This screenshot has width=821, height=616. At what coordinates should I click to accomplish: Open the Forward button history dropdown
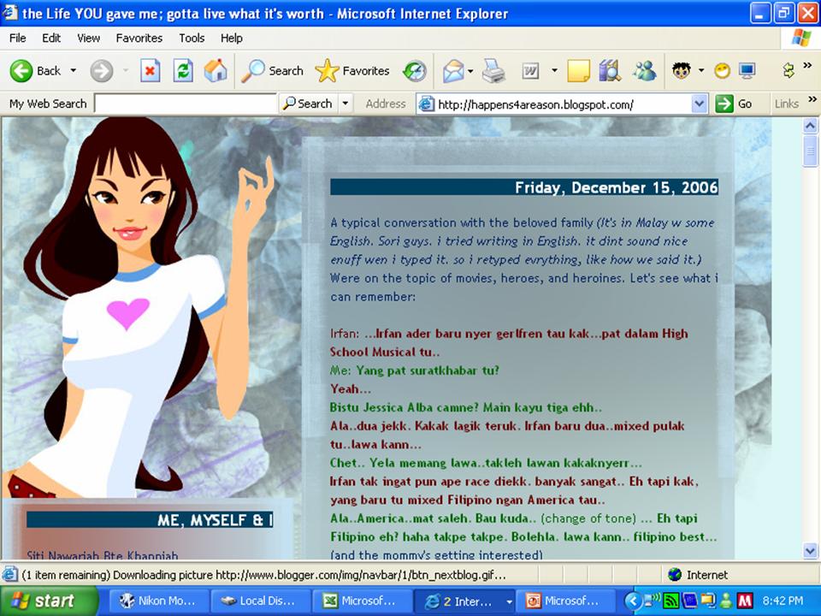click(126, 71)
